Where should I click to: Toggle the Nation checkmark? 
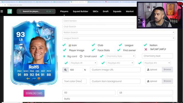pyautogui.click(x=145, y=45)
